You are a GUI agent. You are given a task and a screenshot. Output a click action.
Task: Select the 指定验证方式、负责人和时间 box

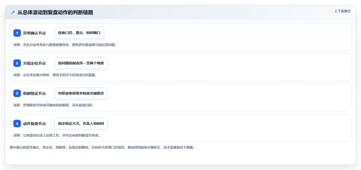(x=81, y=123)
